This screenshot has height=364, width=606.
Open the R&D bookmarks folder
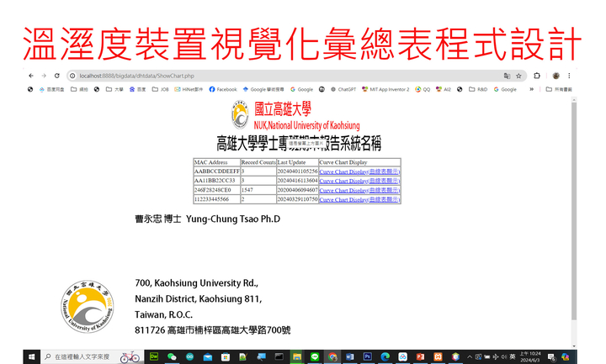pos(478,89)
